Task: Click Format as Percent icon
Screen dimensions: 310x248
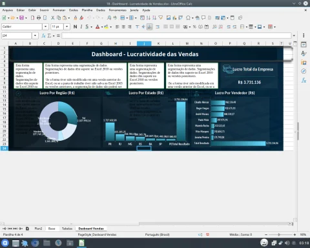Action: tap(194, 26)
